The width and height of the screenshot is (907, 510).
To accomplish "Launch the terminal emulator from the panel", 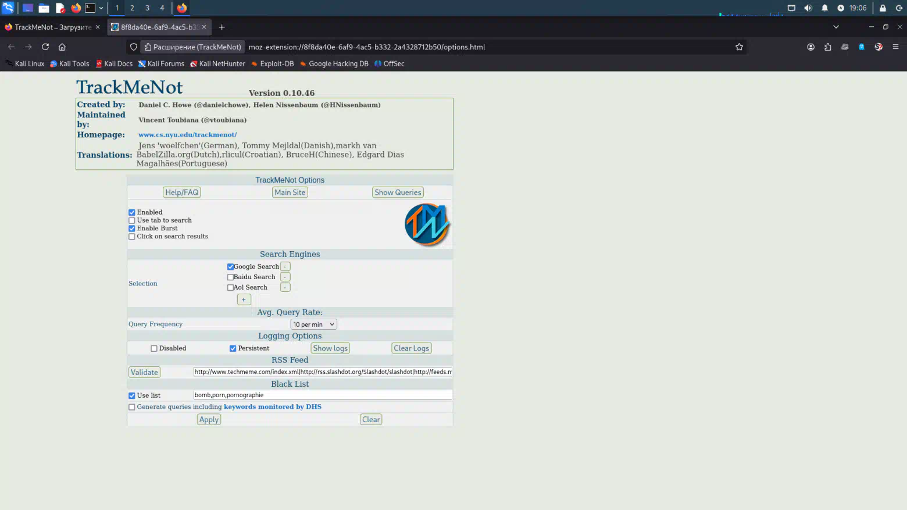I will click(90, 8).
